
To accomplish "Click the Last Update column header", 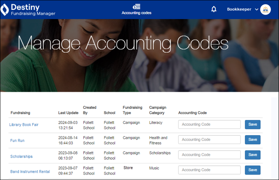I will pos(68,113).
